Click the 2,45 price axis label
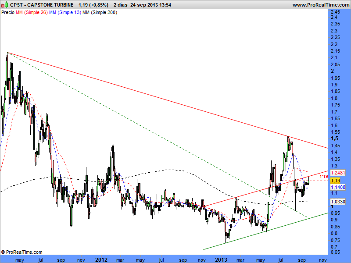The width and height of the screenshot is (351, 263). pyautogui.click(x=335, y=12)
